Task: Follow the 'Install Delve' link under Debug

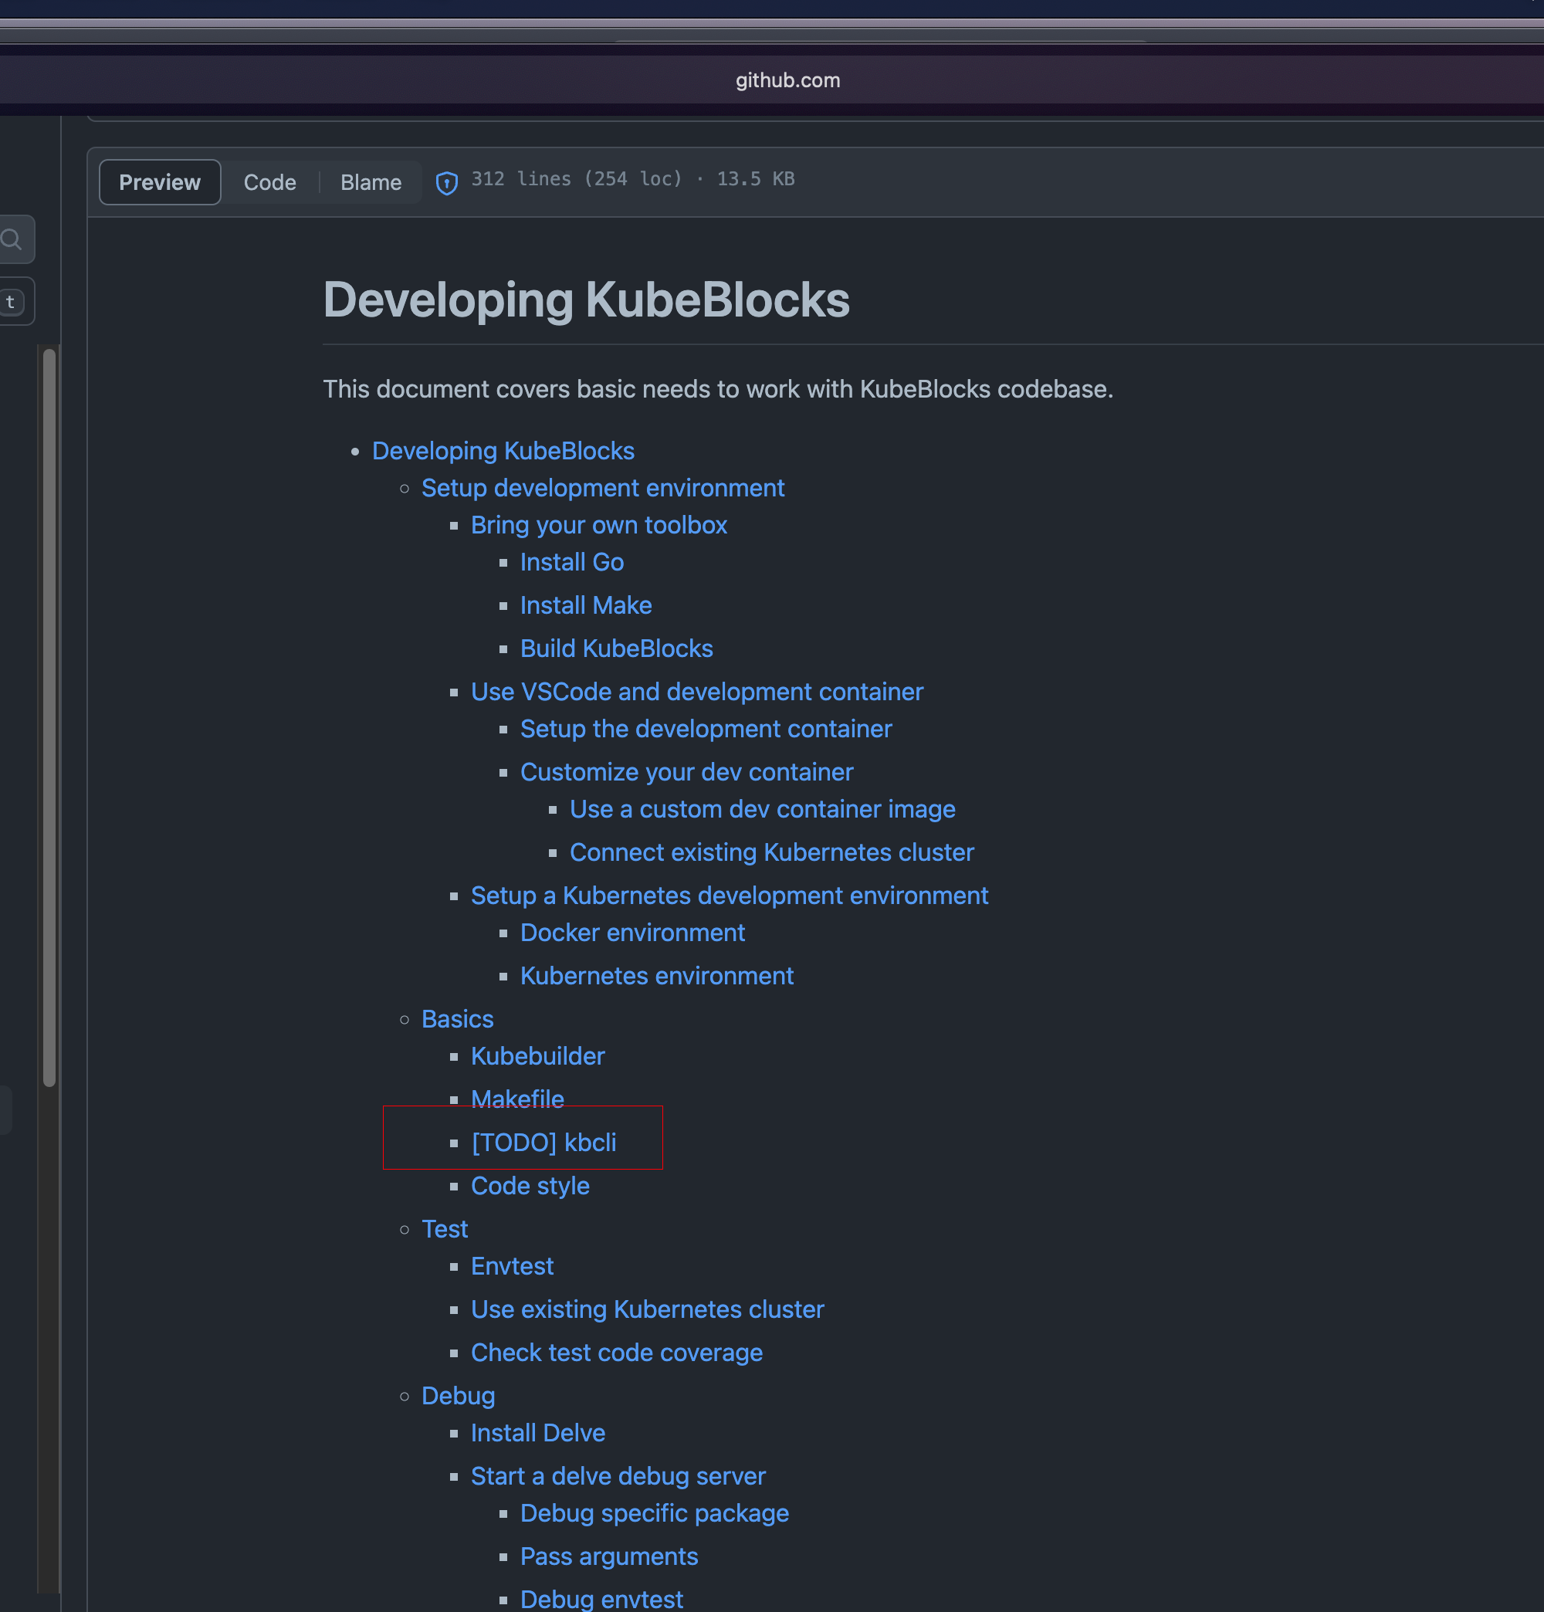Action: tap(537, 1433)
